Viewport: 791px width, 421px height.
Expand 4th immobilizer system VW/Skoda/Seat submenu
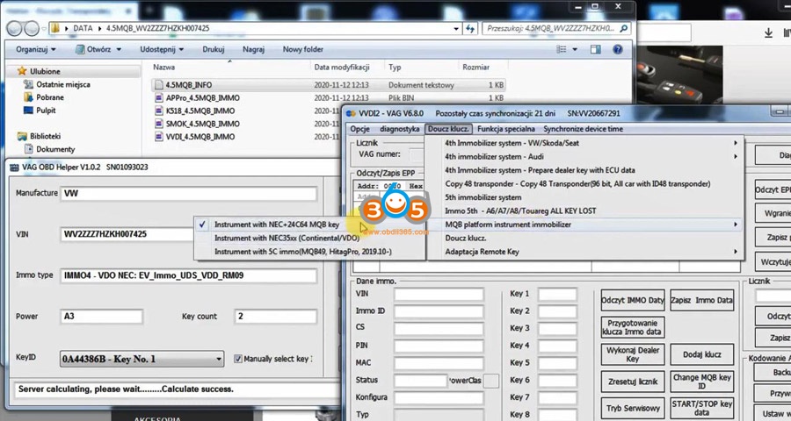[x=584, y=143]
